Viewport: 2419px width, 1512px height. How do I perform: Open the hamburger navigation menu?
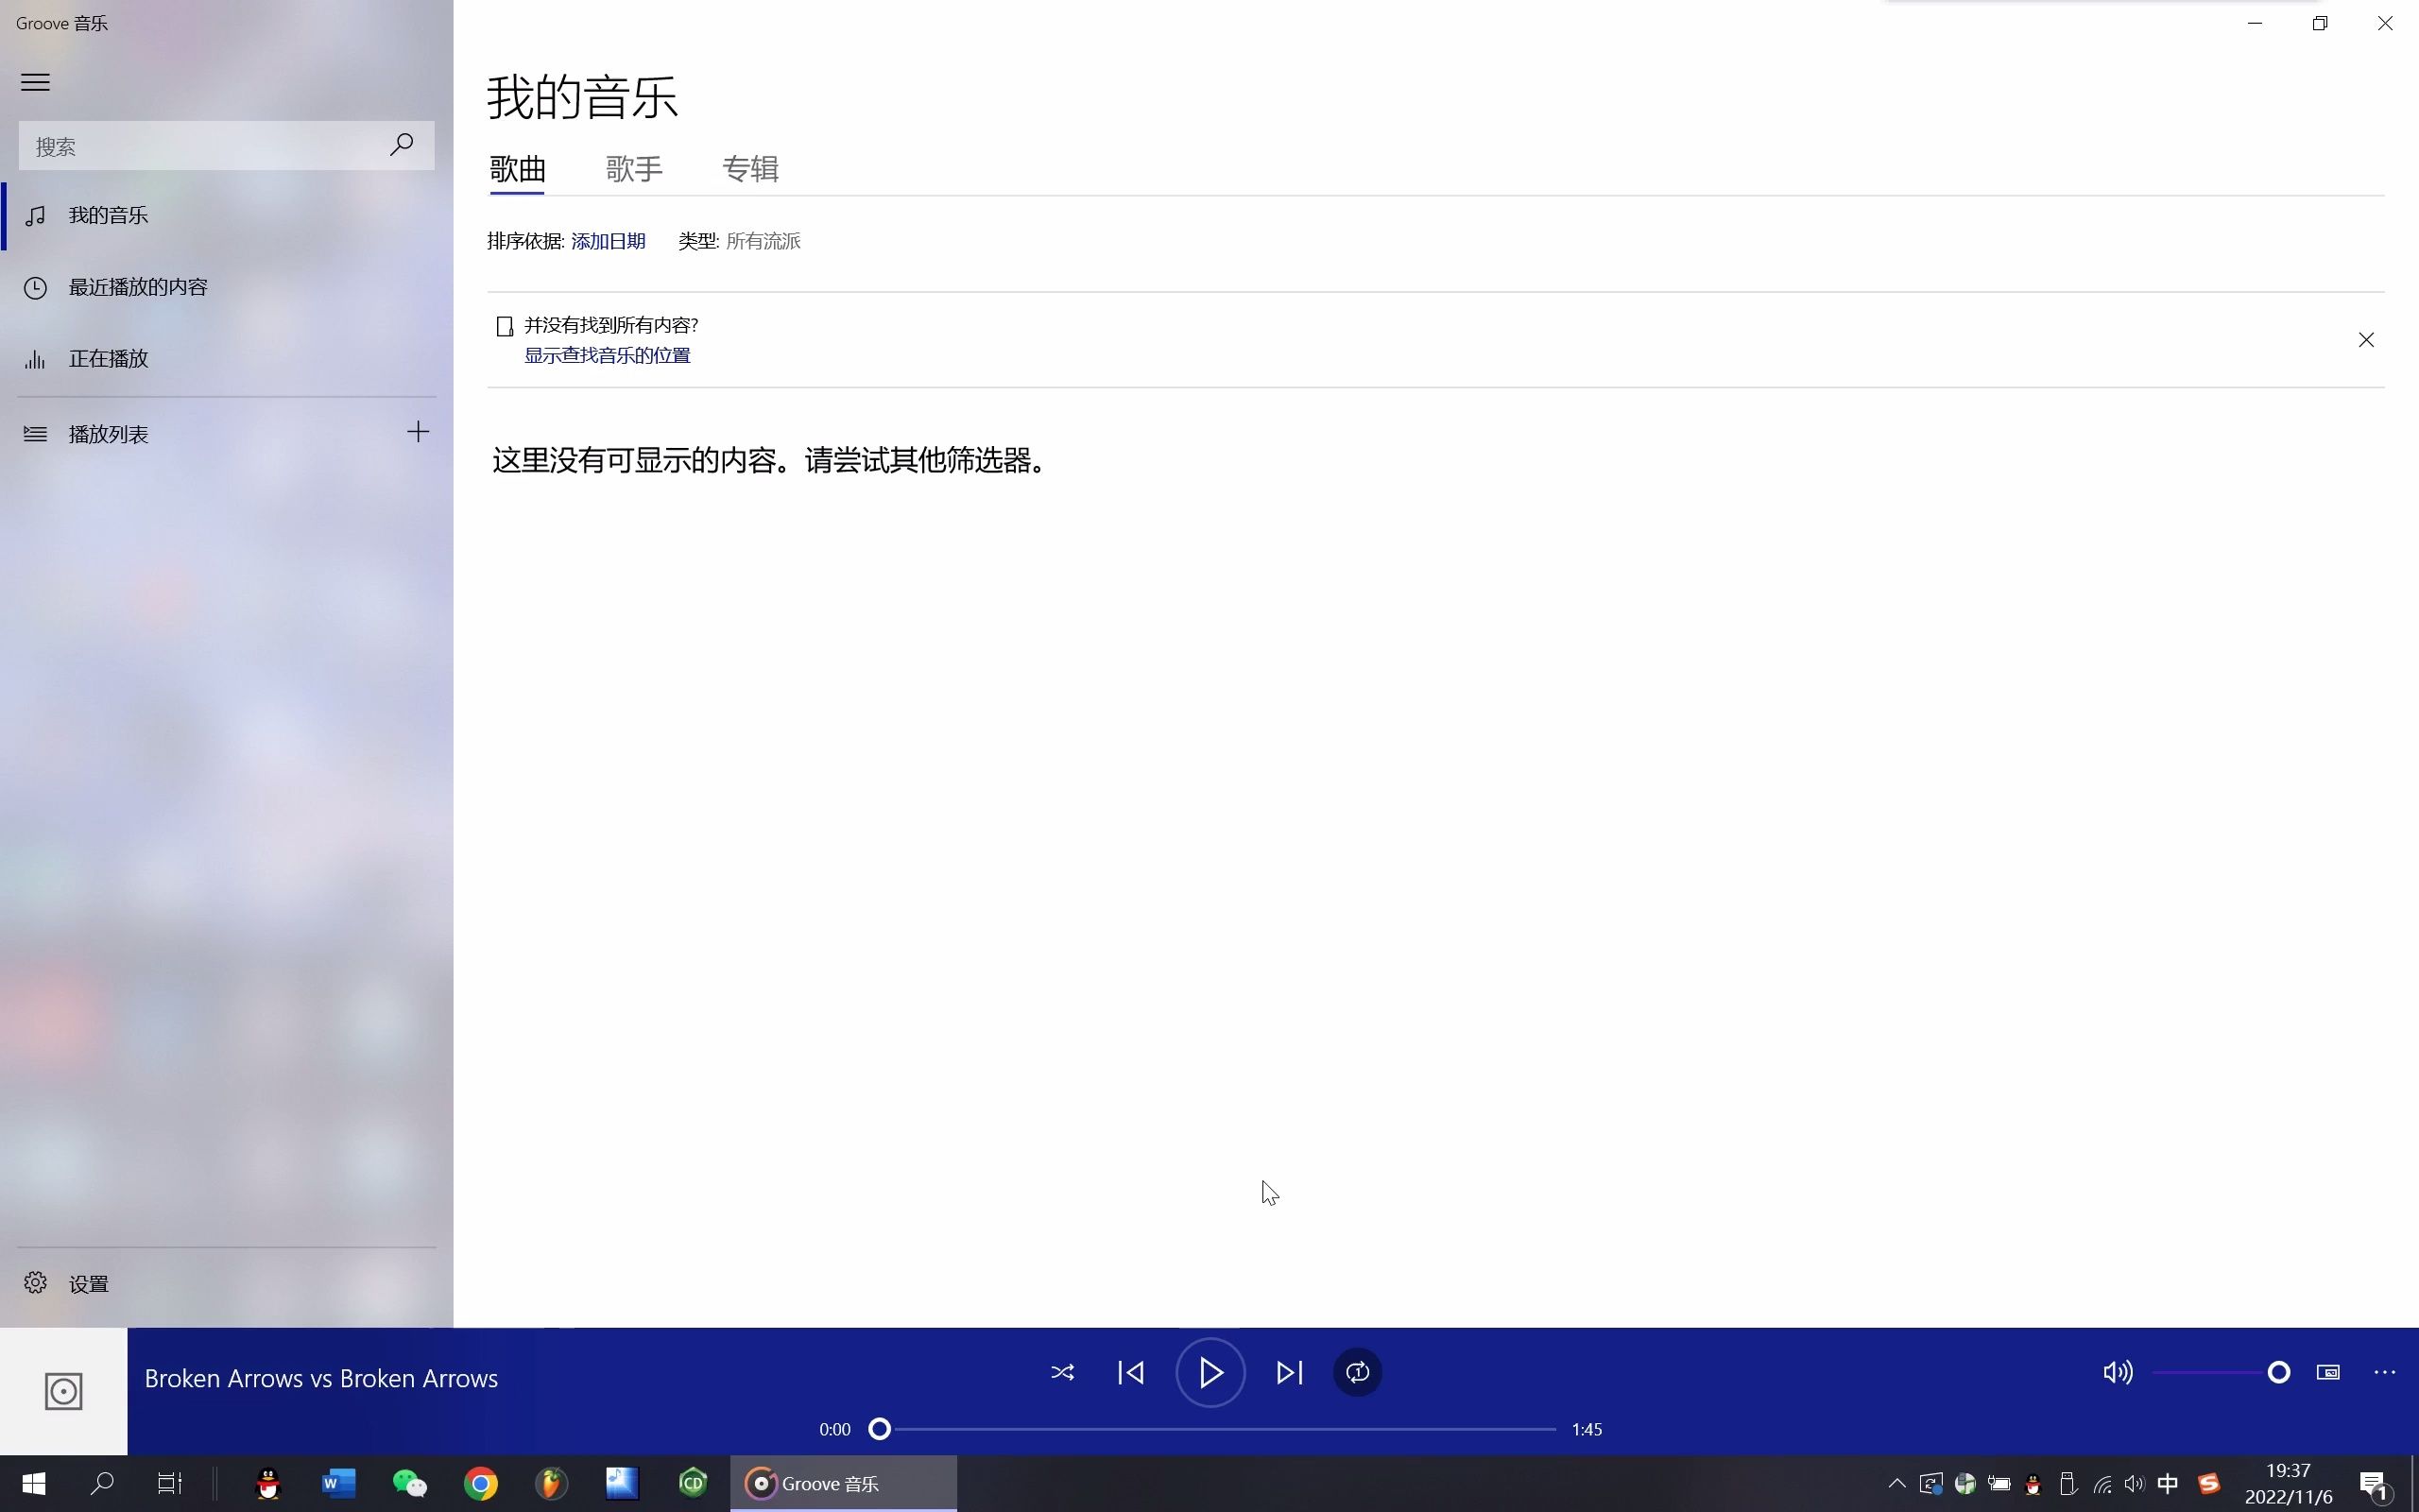pos(35,82)
